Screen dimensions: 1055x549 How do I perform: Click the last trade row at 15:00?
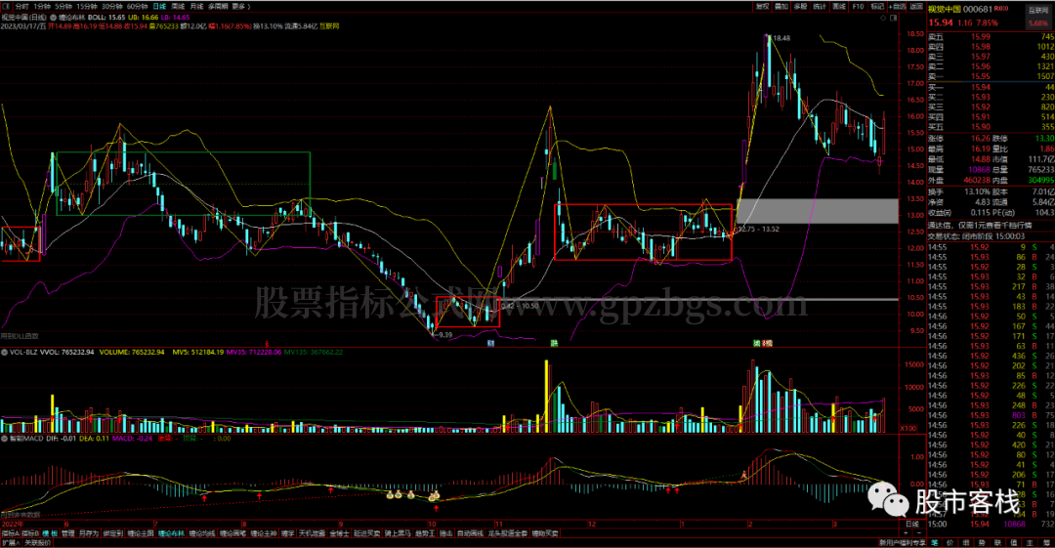coord(992,524)
